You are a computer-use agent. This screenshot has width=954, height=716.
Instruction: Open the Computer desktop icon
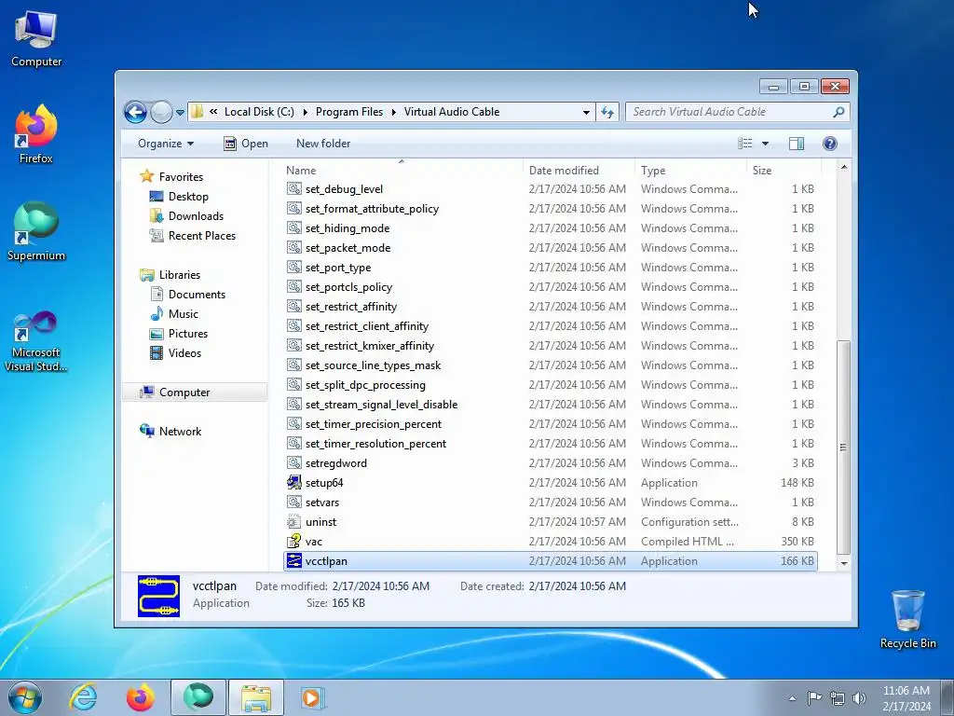point(36,39)
